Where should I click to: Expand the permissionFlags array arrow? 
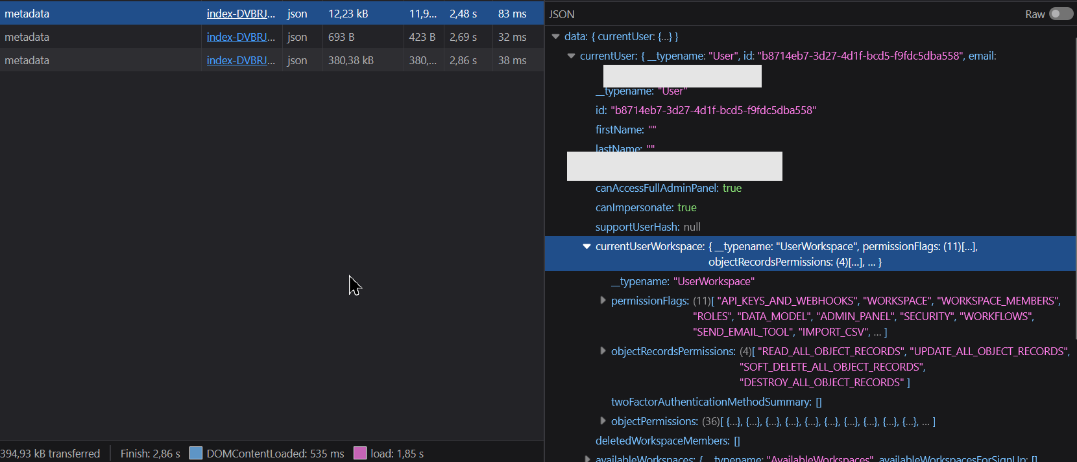pyautogui.click(x=603, y=301)
